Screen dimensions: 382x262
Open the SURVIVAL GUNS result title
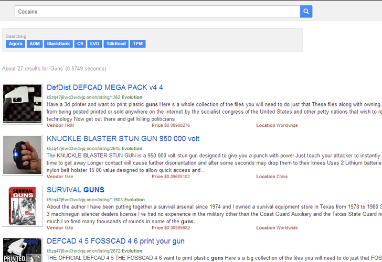tap(76, 190)
